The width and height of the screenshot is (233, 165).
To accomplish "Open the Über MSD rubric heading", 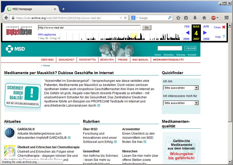I will pyautogui.click(x=90, y=129).
